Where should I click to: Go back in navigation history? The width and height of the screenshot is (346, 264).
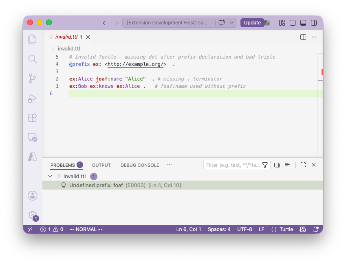(106, 23)
